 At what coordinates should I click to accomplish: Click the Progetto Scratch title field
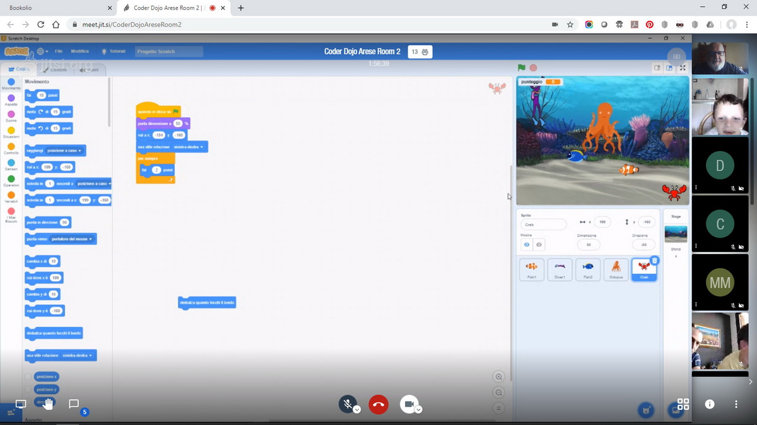click(170, 51)
